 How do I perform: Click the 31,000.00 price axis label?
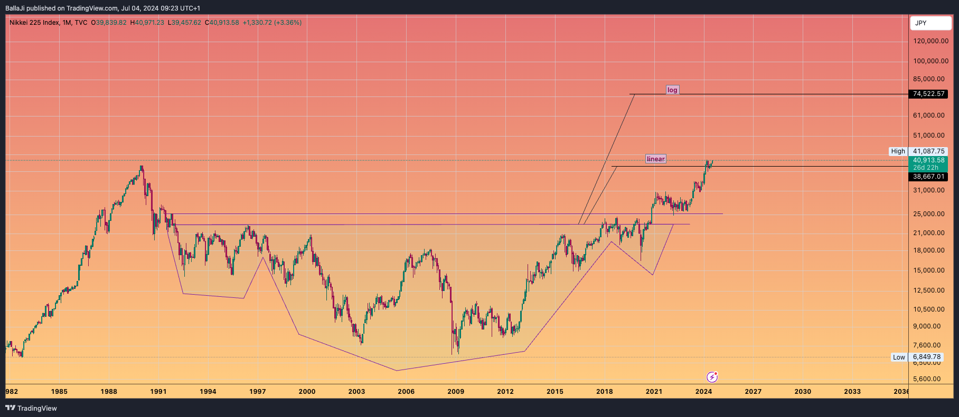(929, 190)
